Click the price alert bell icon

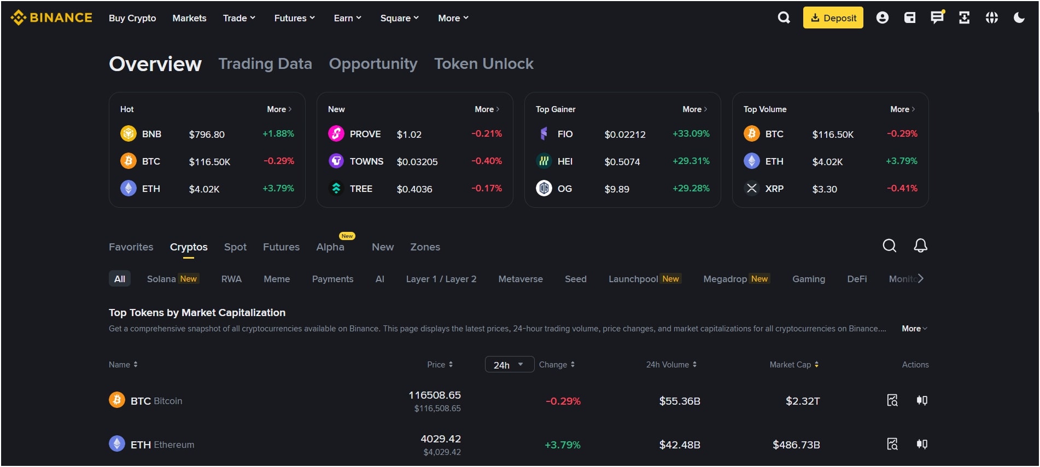pos(920,246)
